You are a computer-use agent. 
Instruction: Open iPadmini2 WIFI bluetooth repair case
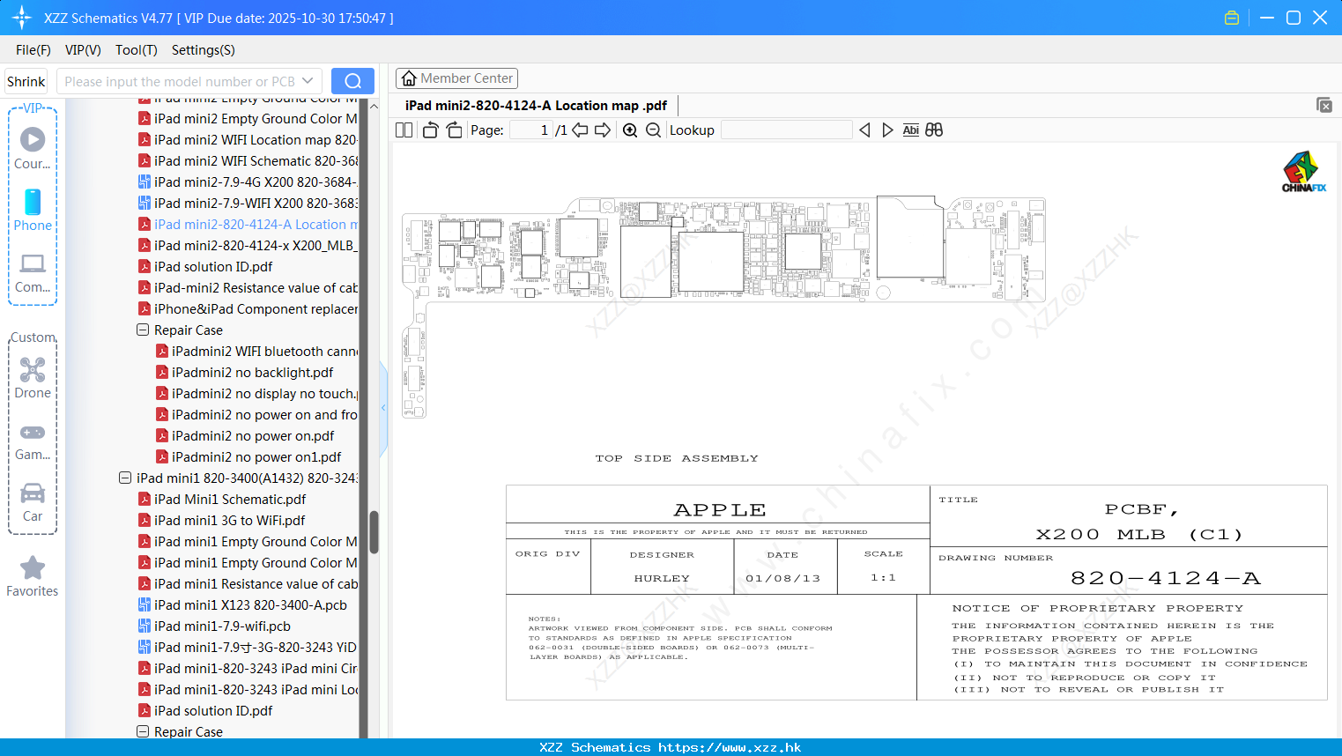[256, 352]
